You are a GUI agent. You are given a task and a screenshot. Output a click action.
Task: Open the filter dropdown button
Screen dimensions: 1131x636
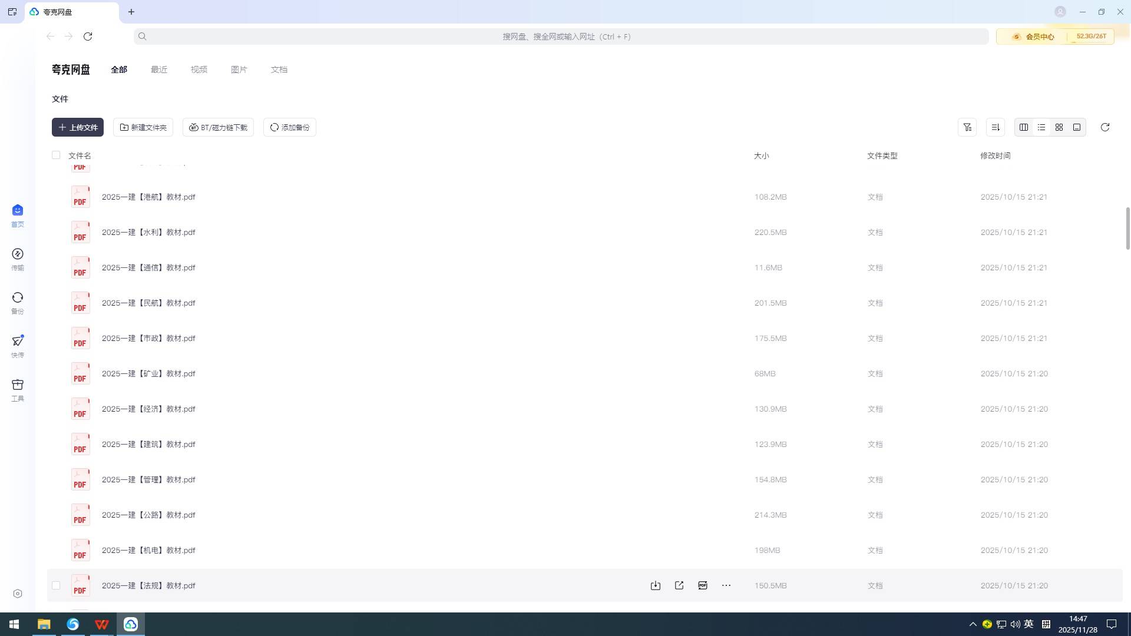pyautogui.click(x=967, y=127)
